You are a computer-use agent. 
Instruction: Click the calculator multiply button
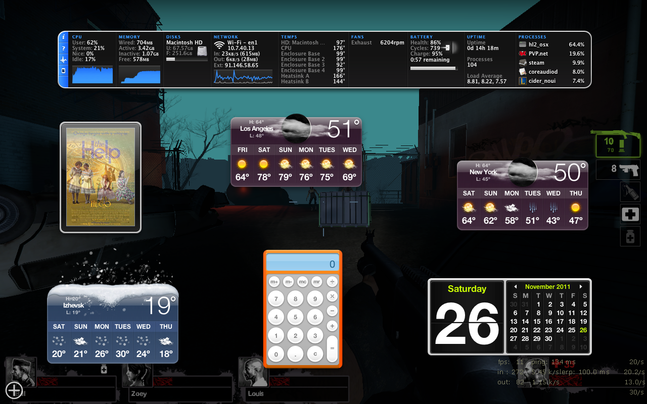click(x=332, y=296)
